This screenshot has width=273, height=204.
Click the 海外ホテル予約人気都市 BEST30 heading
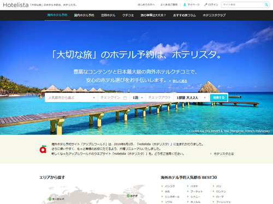tap(189, 177)
